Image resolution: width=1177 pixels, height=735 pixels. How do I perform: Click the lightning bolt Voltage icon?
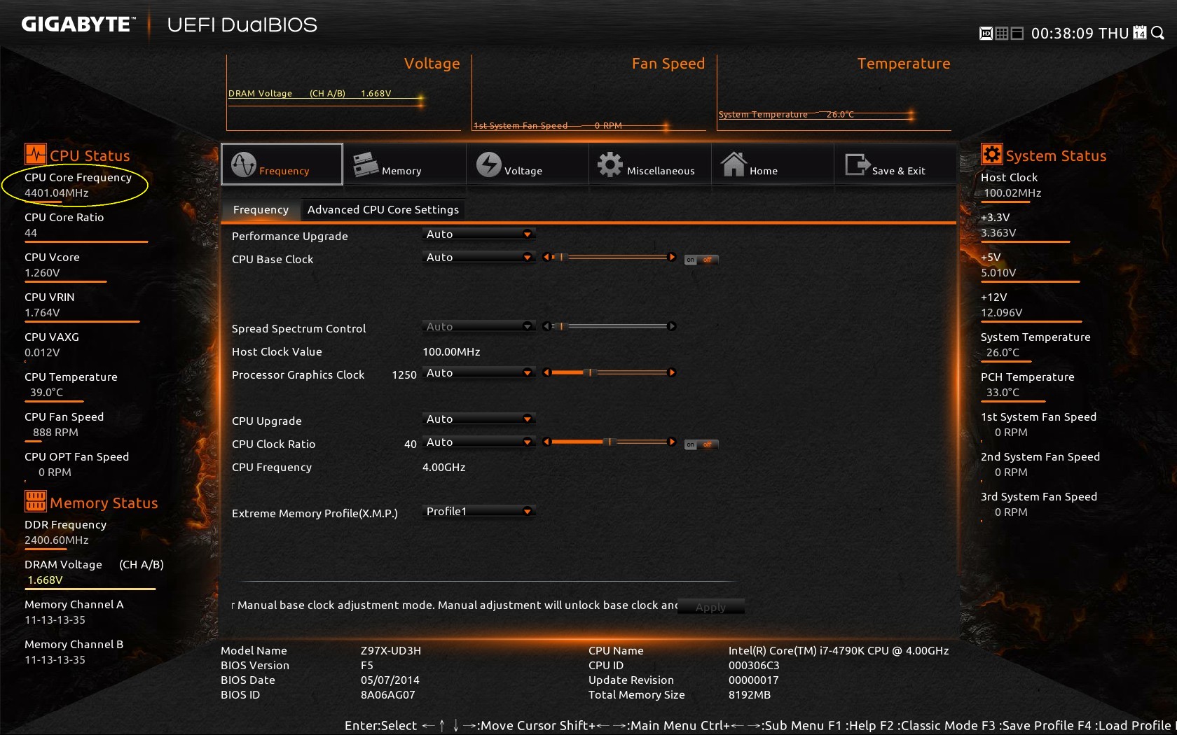click(x=489, y=164)
